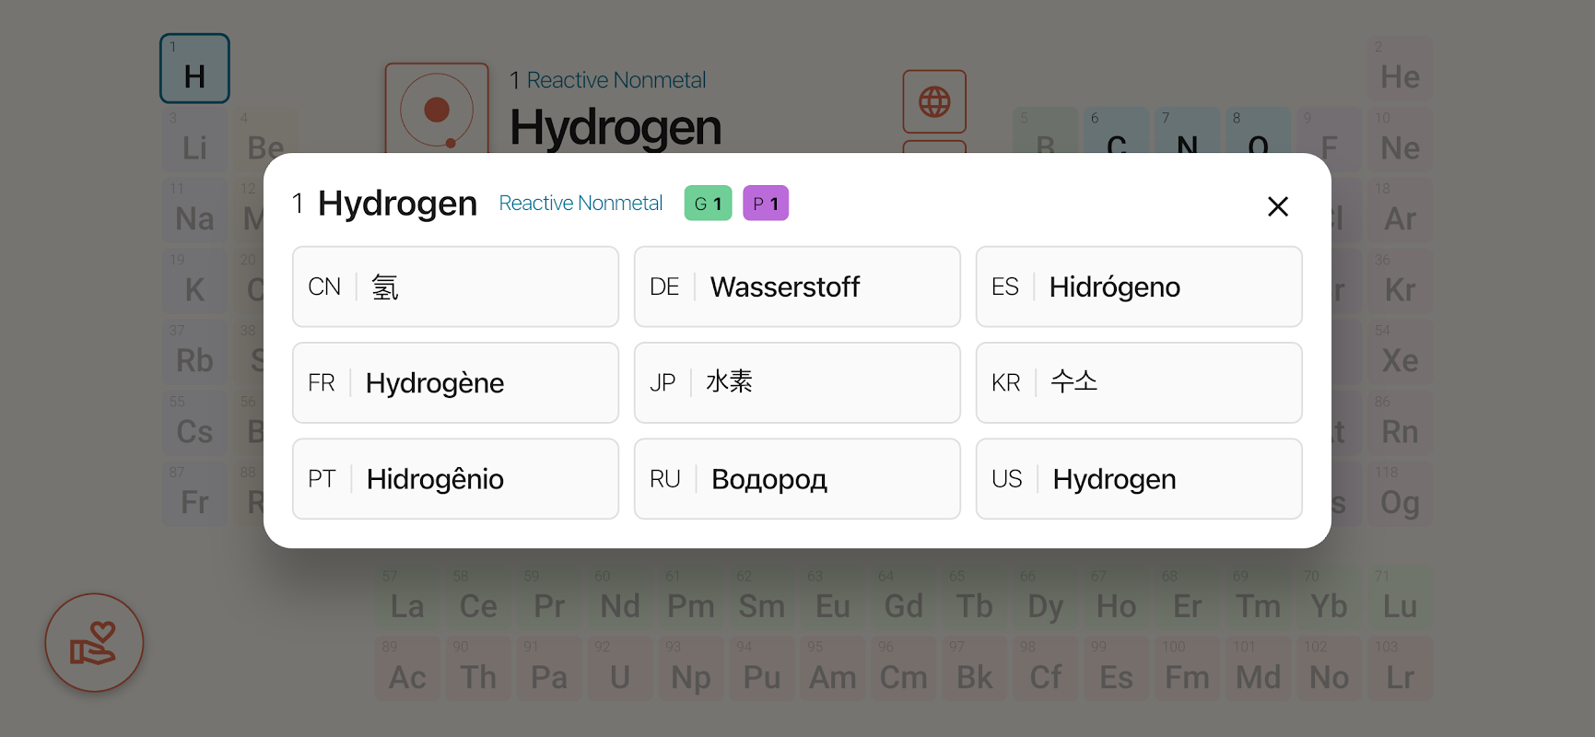Open the Helium element tile
1595x737 pixels.
[1400, 69]
